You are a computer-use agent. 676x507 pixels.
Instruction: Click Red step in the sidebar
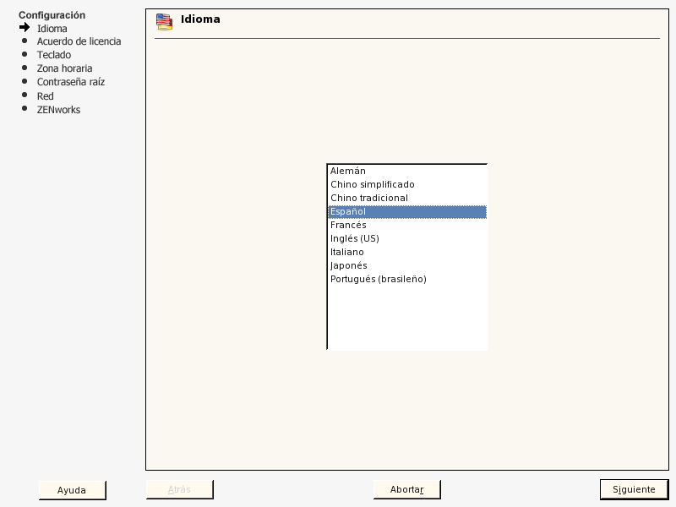click(x=46, y=96)
